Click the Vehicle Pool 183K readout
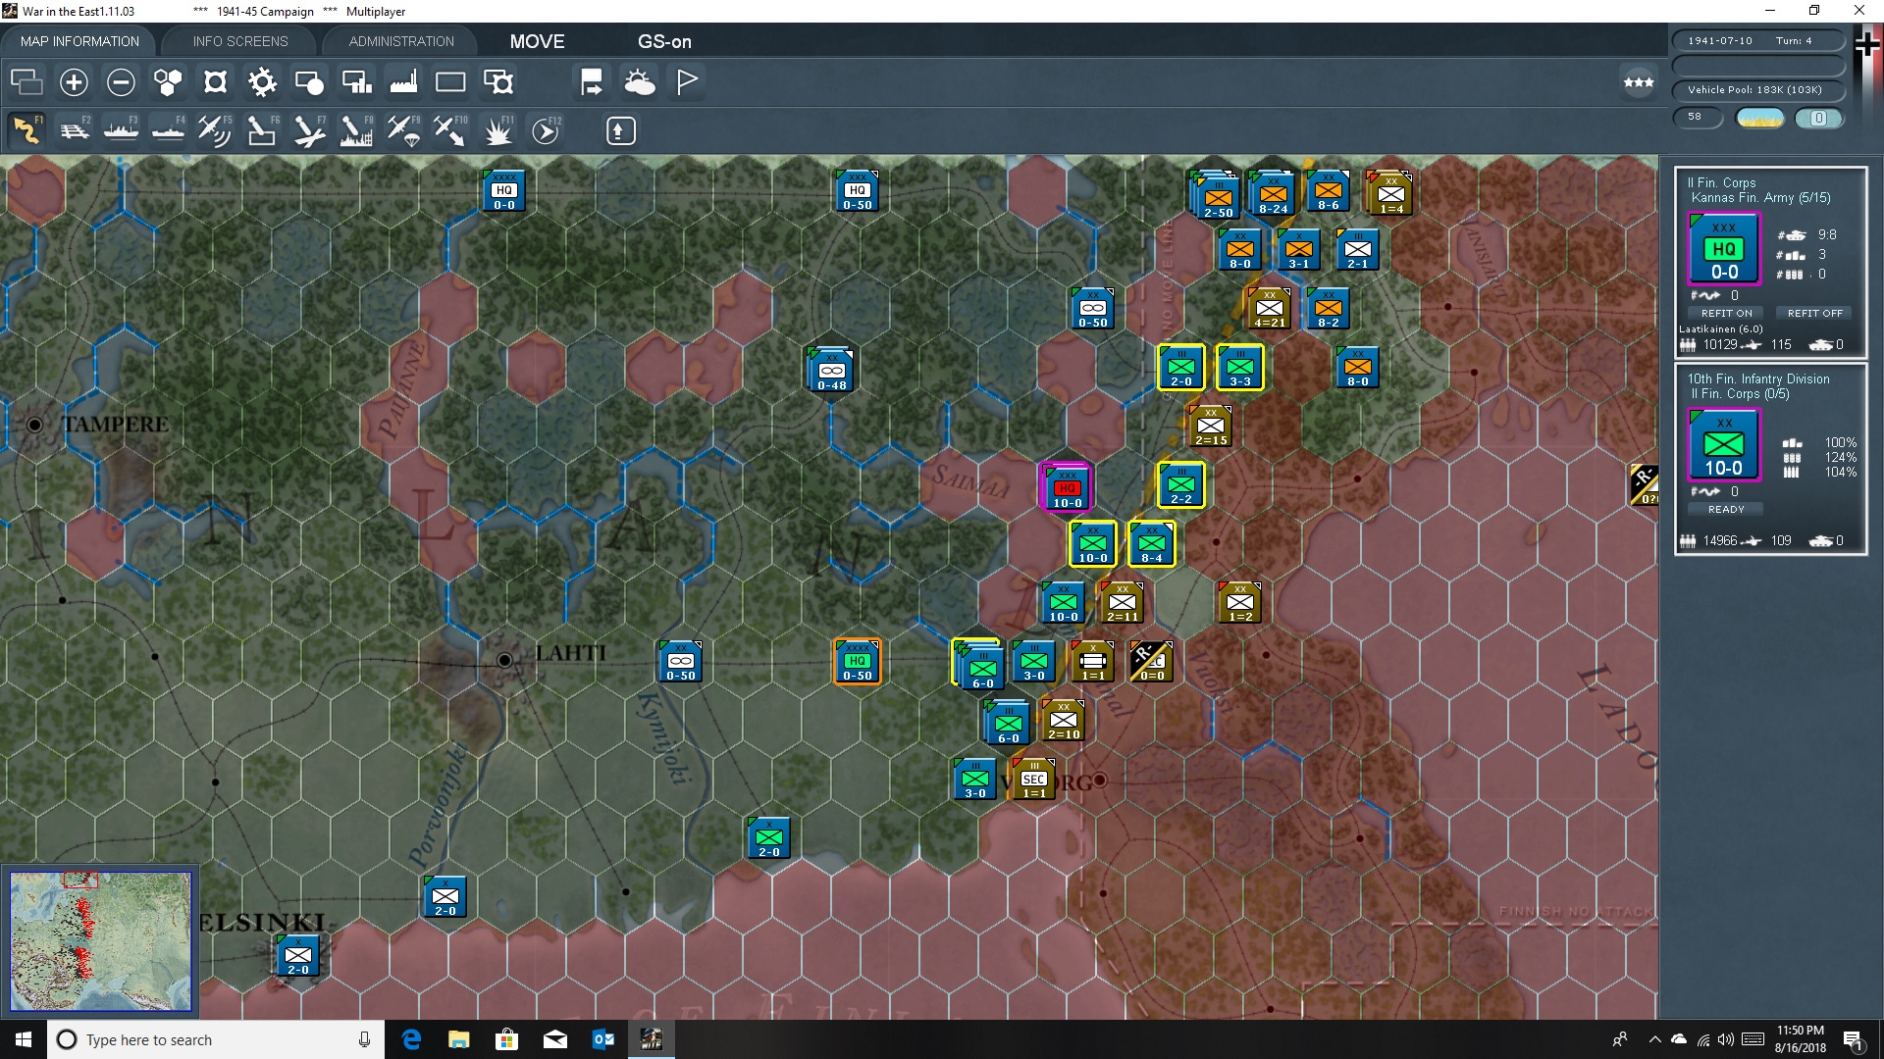 click(1755, 90)
